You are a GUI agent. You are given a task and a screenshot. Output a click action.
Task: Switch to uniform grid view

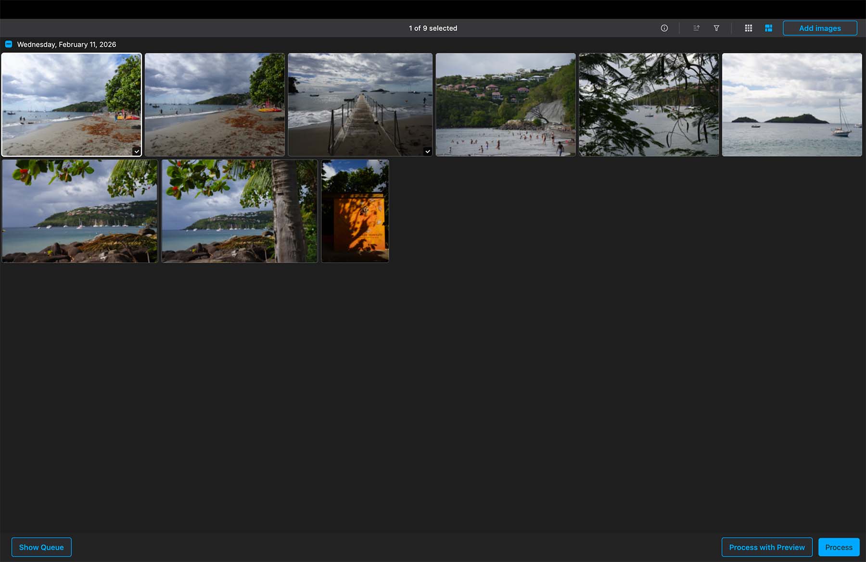[x=748, y=28]
